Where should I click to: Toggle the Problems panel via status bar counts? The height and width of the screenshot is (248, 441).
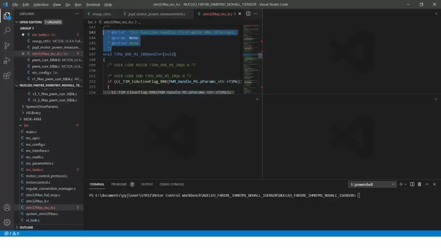click(x=12, y=233)
